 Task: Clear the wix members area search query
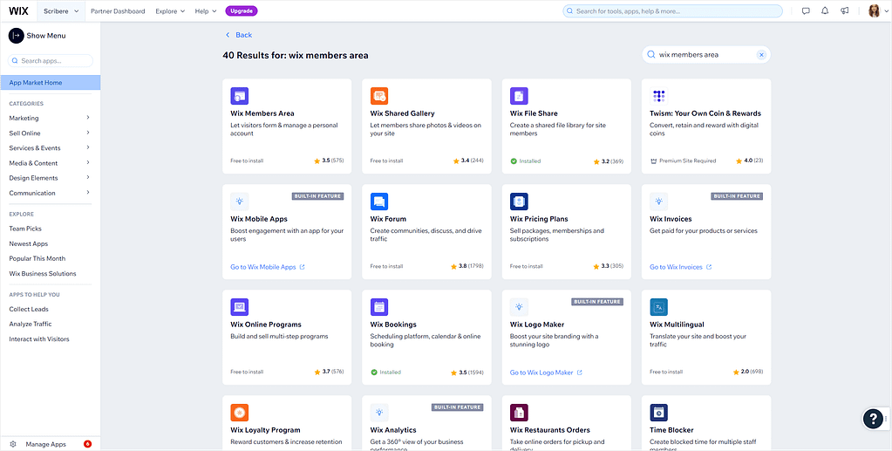pyautogui.click(x=761, y=55)
